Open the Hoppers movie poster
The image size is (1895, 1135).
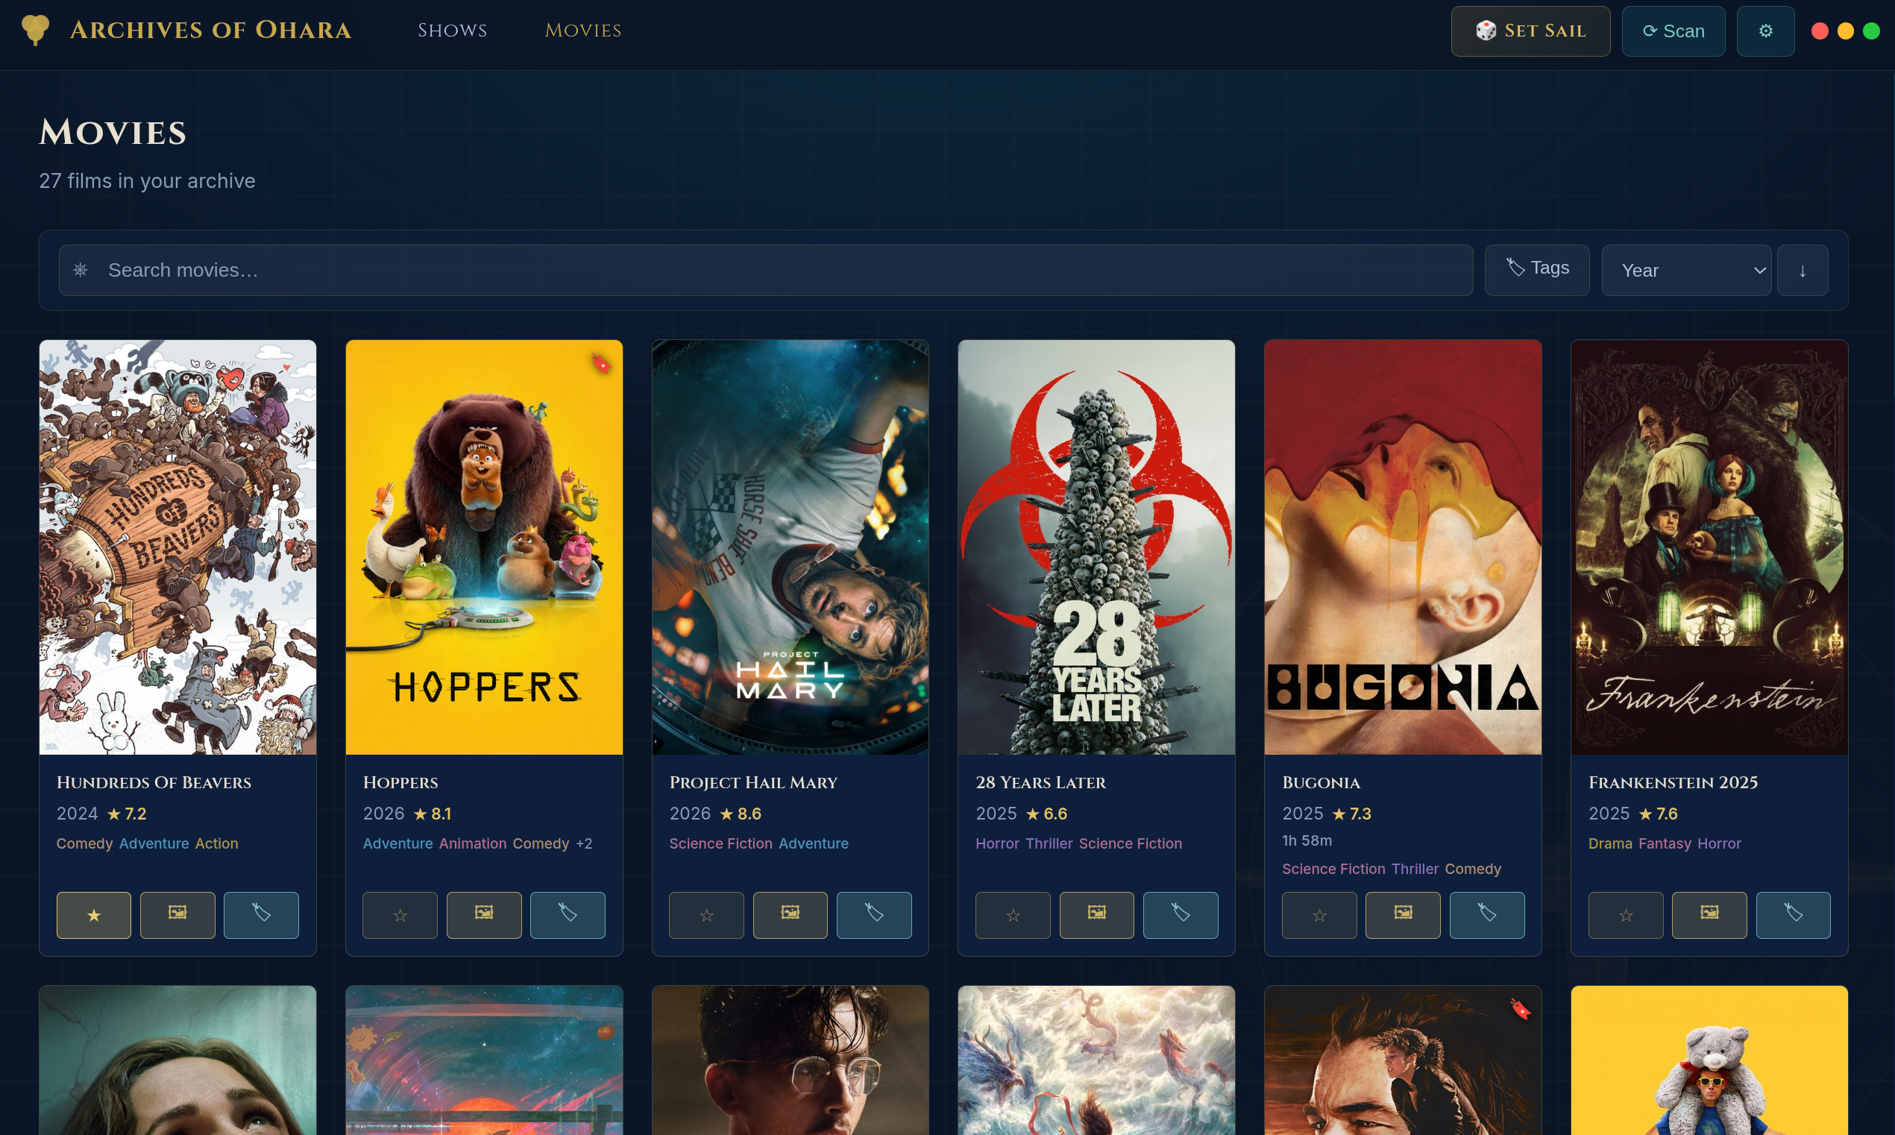(x=484, y=547)
